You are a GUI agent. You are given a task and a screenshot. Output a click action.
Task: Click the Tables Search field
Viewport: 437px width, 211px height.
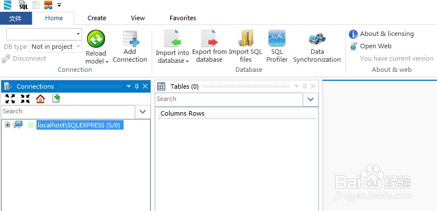[x=229, y=99]
